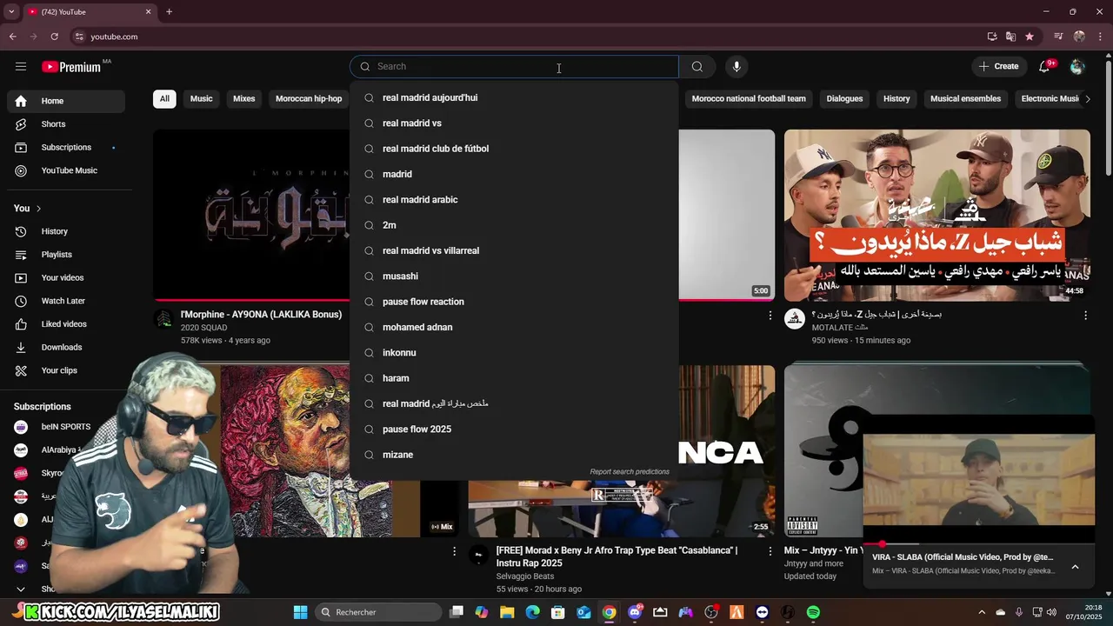The image size is (1113, 626).
Task: Click the Windows taskbar Rechercher box
Action: point(378,612)
